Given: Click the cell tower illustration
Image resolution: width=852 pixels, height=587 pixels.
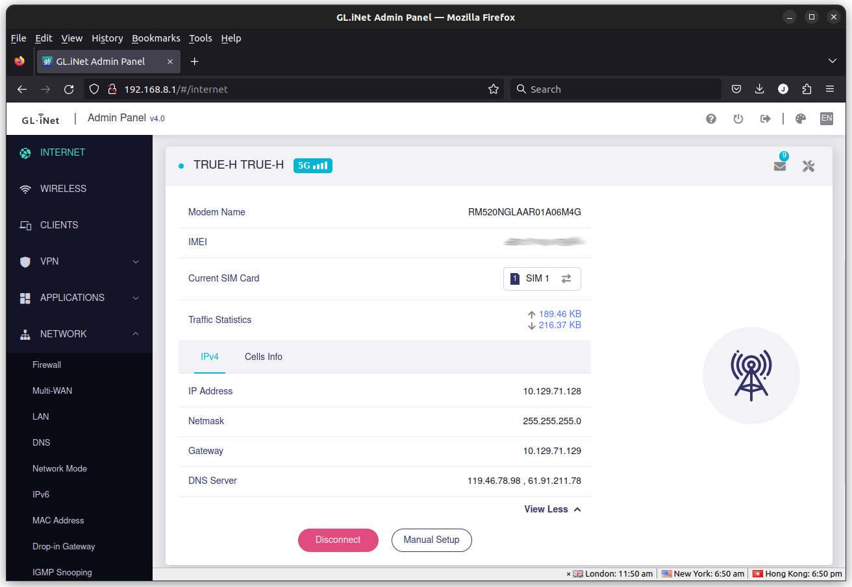Looking at the screenshot, I should pos(751,375).
